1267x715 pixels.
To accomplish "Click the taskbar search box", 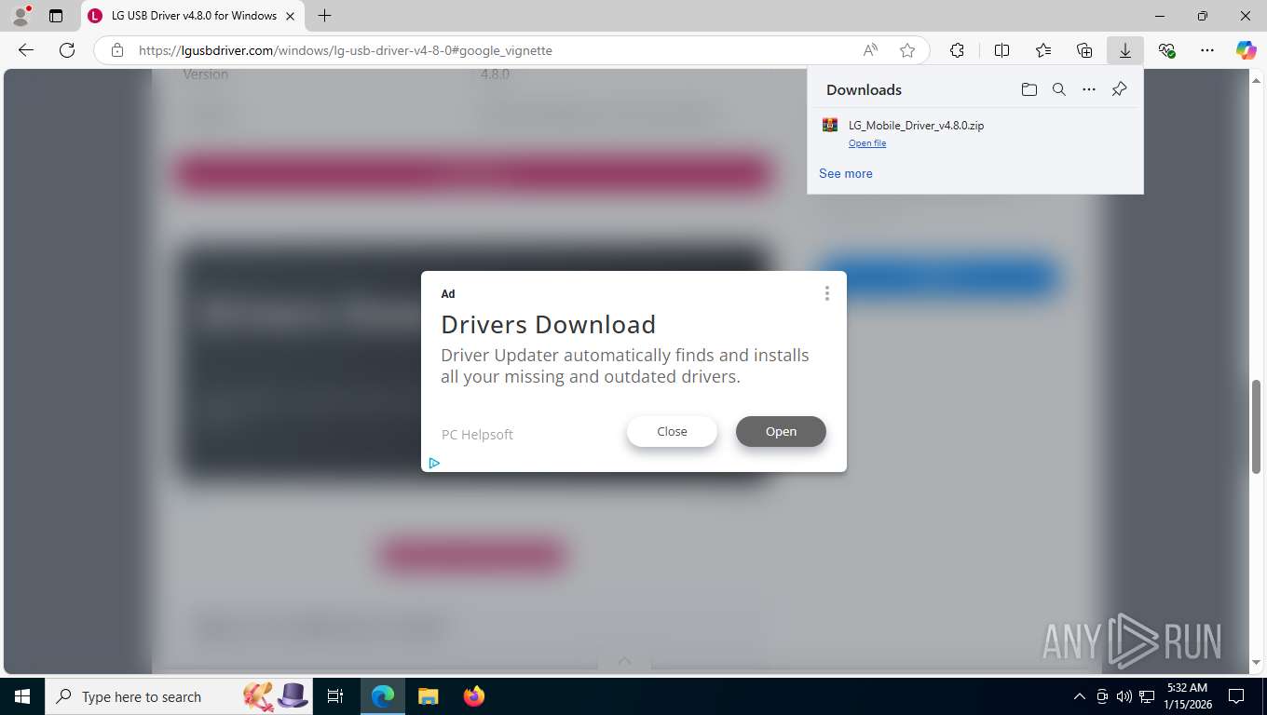I will [x=179, y=696].
